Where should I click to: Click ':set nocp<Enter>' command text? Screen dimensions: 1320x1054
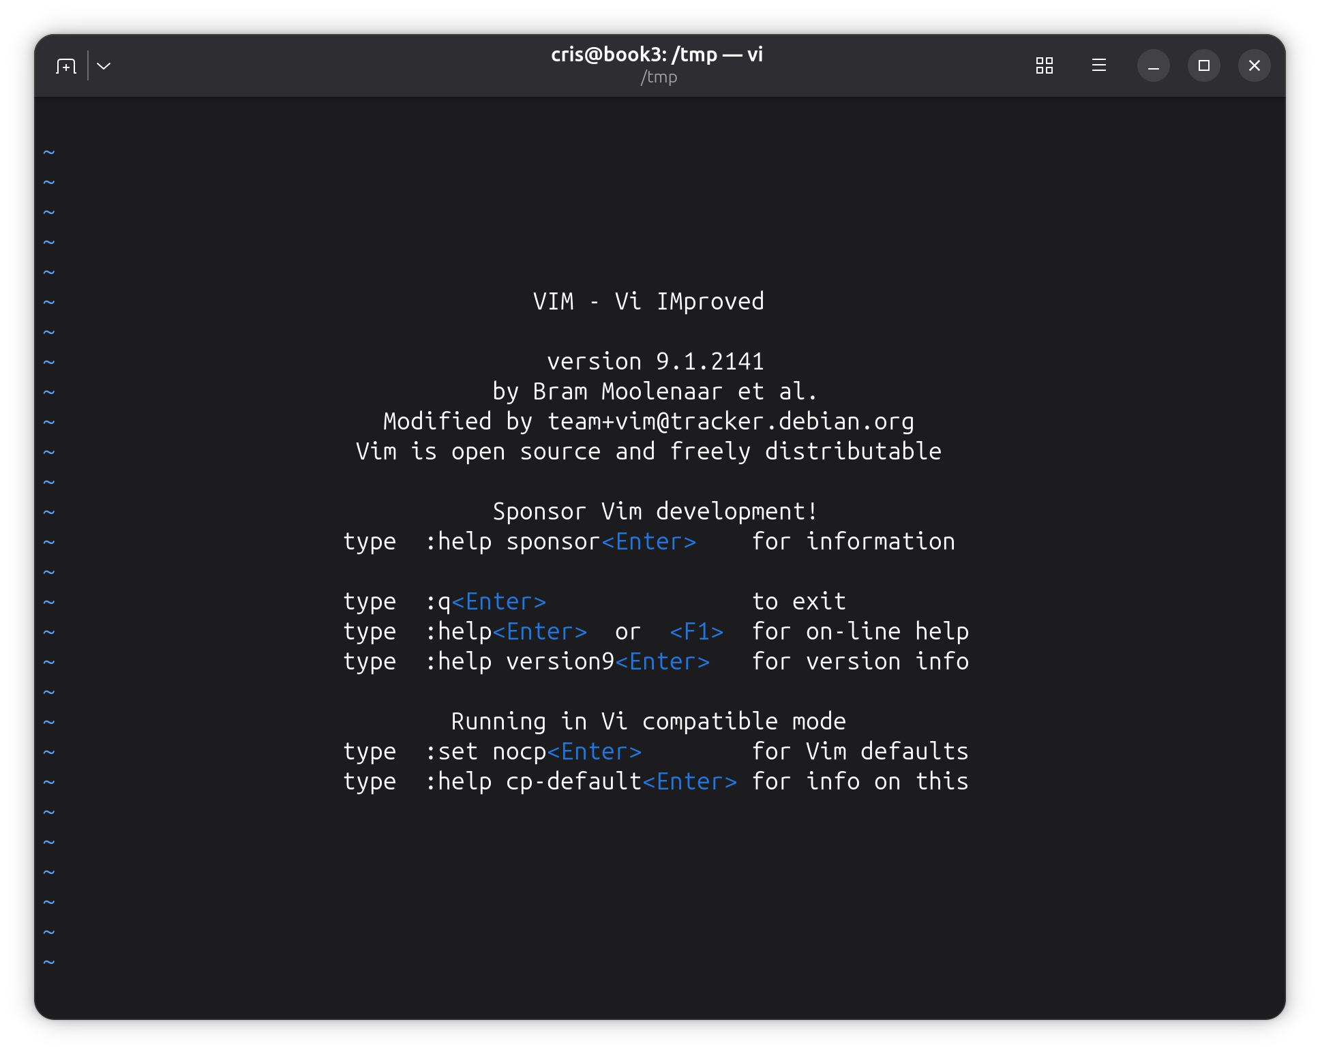pyautogui.click(x=533, y=751)
